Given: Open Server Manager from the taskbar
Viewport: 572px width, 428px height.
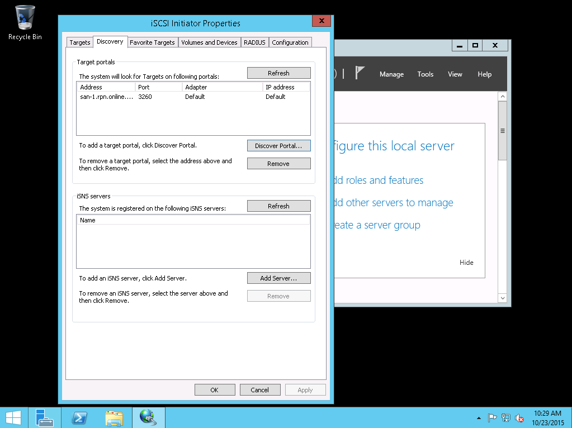Looking at the screenshot, I should pos(44,417).
